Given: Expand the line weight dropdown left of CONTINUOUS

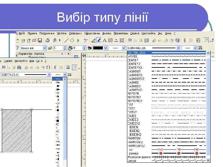Looking at the screenshot, I should pos(124,48).
